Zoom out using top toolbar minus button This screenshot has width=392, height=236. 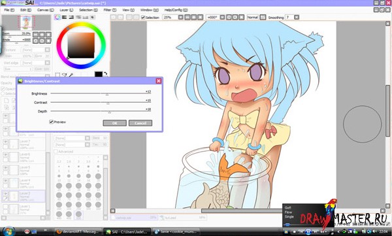coord(188,17)
